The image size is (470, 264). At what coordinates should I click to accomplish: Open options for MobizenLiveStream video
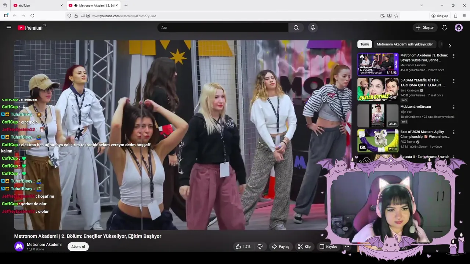click(454, 107)
